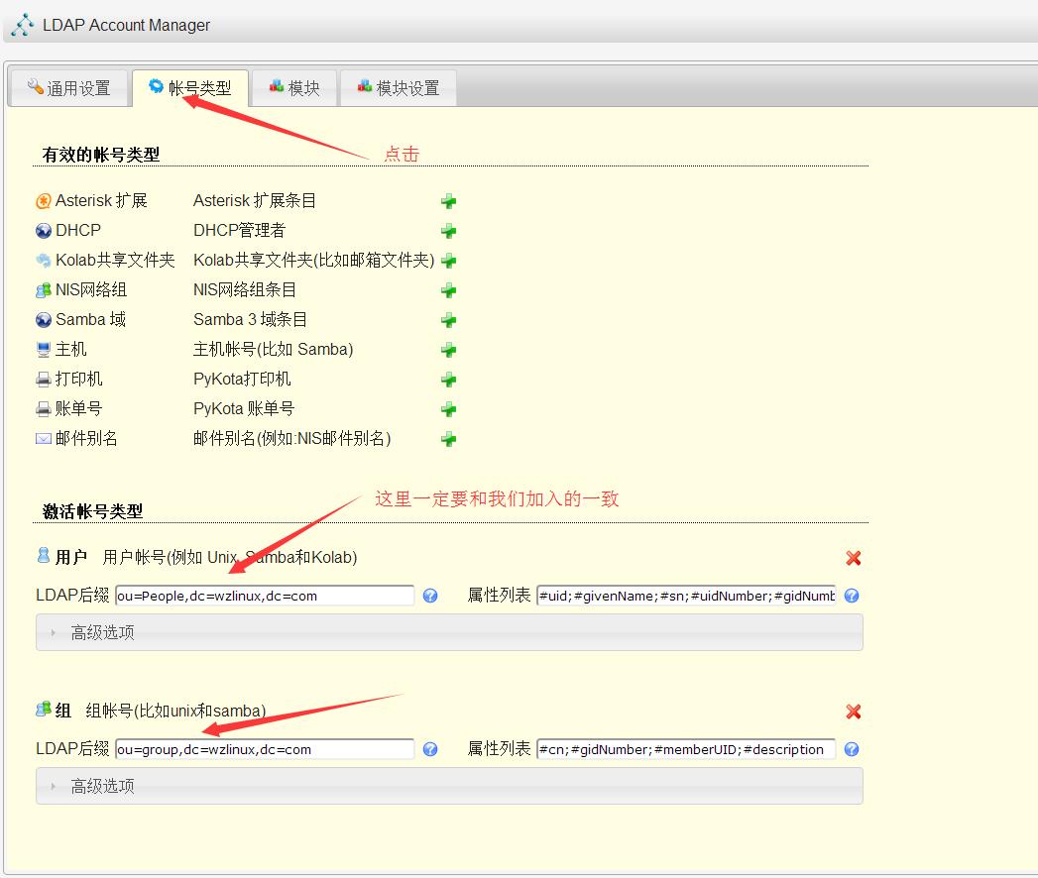Click the 邮件别名 envelope icon
Image resolution: width=1038 pixels, height=878 pixels.
pos(43,438)
